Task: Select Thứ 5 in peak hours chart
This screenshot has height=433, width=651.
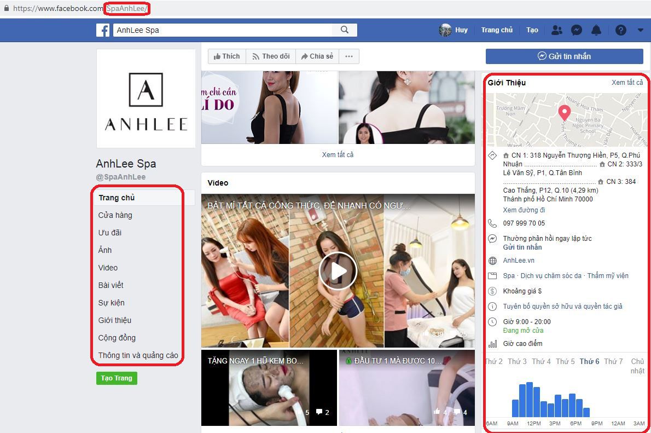Action: [565, 361]
